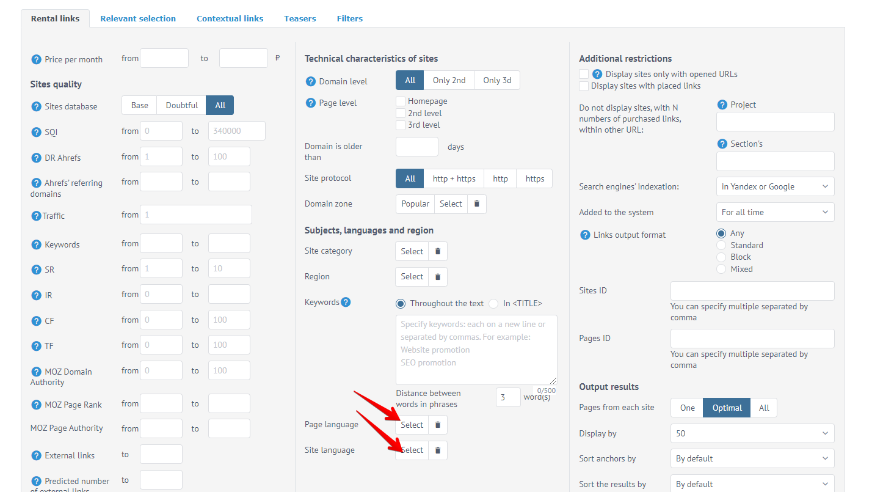Open help icon for Section's field
883x492 pixels.
coord(722,144)
